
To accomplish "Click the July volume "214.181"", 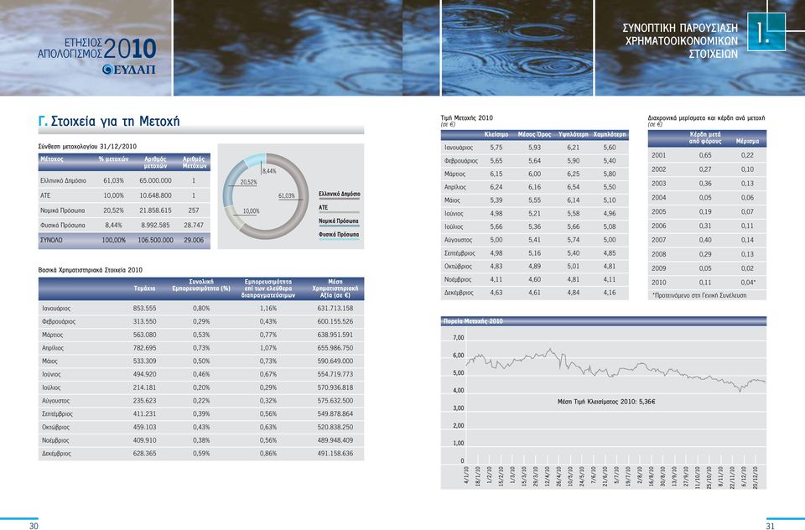I will 144,387.
